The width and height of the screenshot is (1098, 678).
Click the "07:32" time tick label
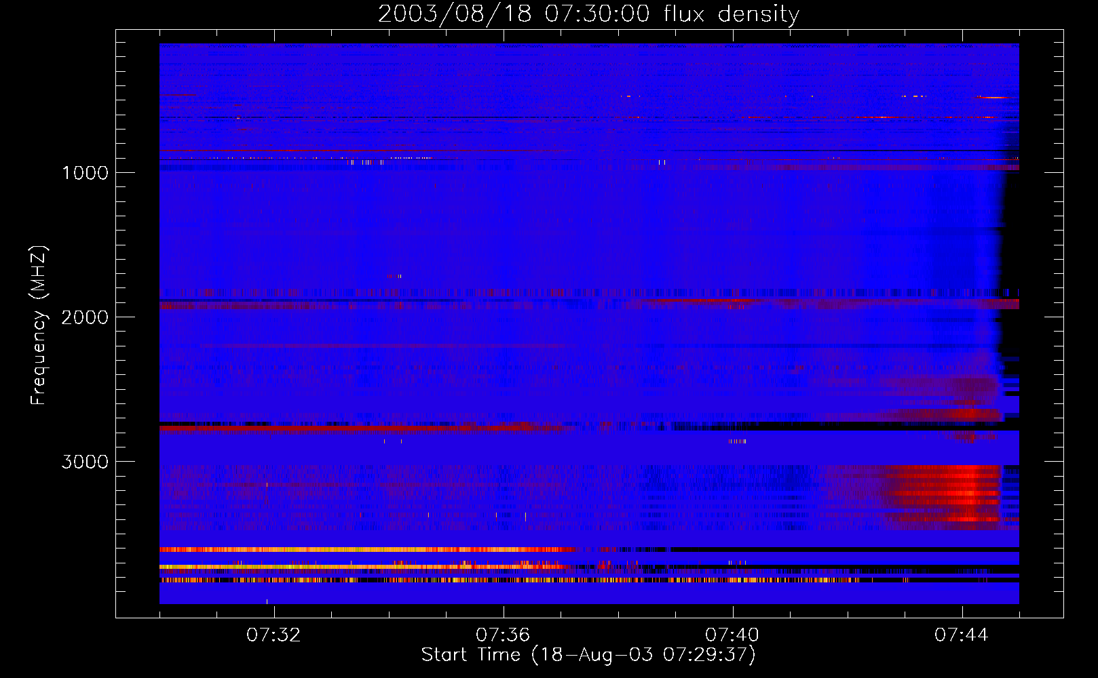coord(273,635)
